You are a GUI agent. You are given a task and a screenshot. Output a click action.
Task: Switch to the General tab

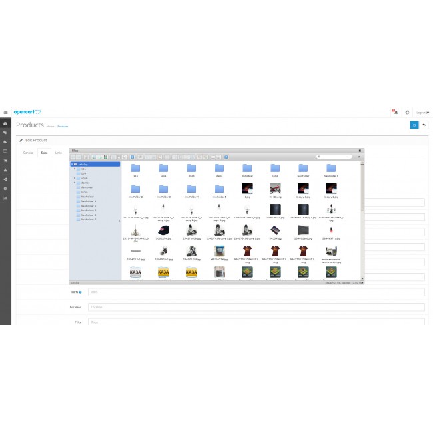28,153
